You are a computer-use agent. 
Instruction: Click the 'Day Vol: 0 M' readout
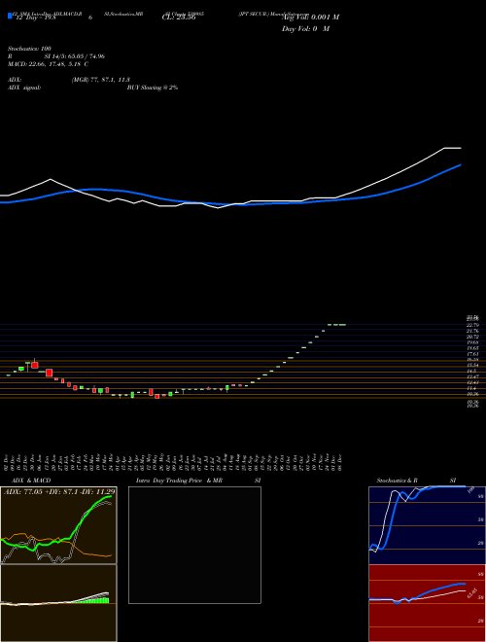(305, 29)
